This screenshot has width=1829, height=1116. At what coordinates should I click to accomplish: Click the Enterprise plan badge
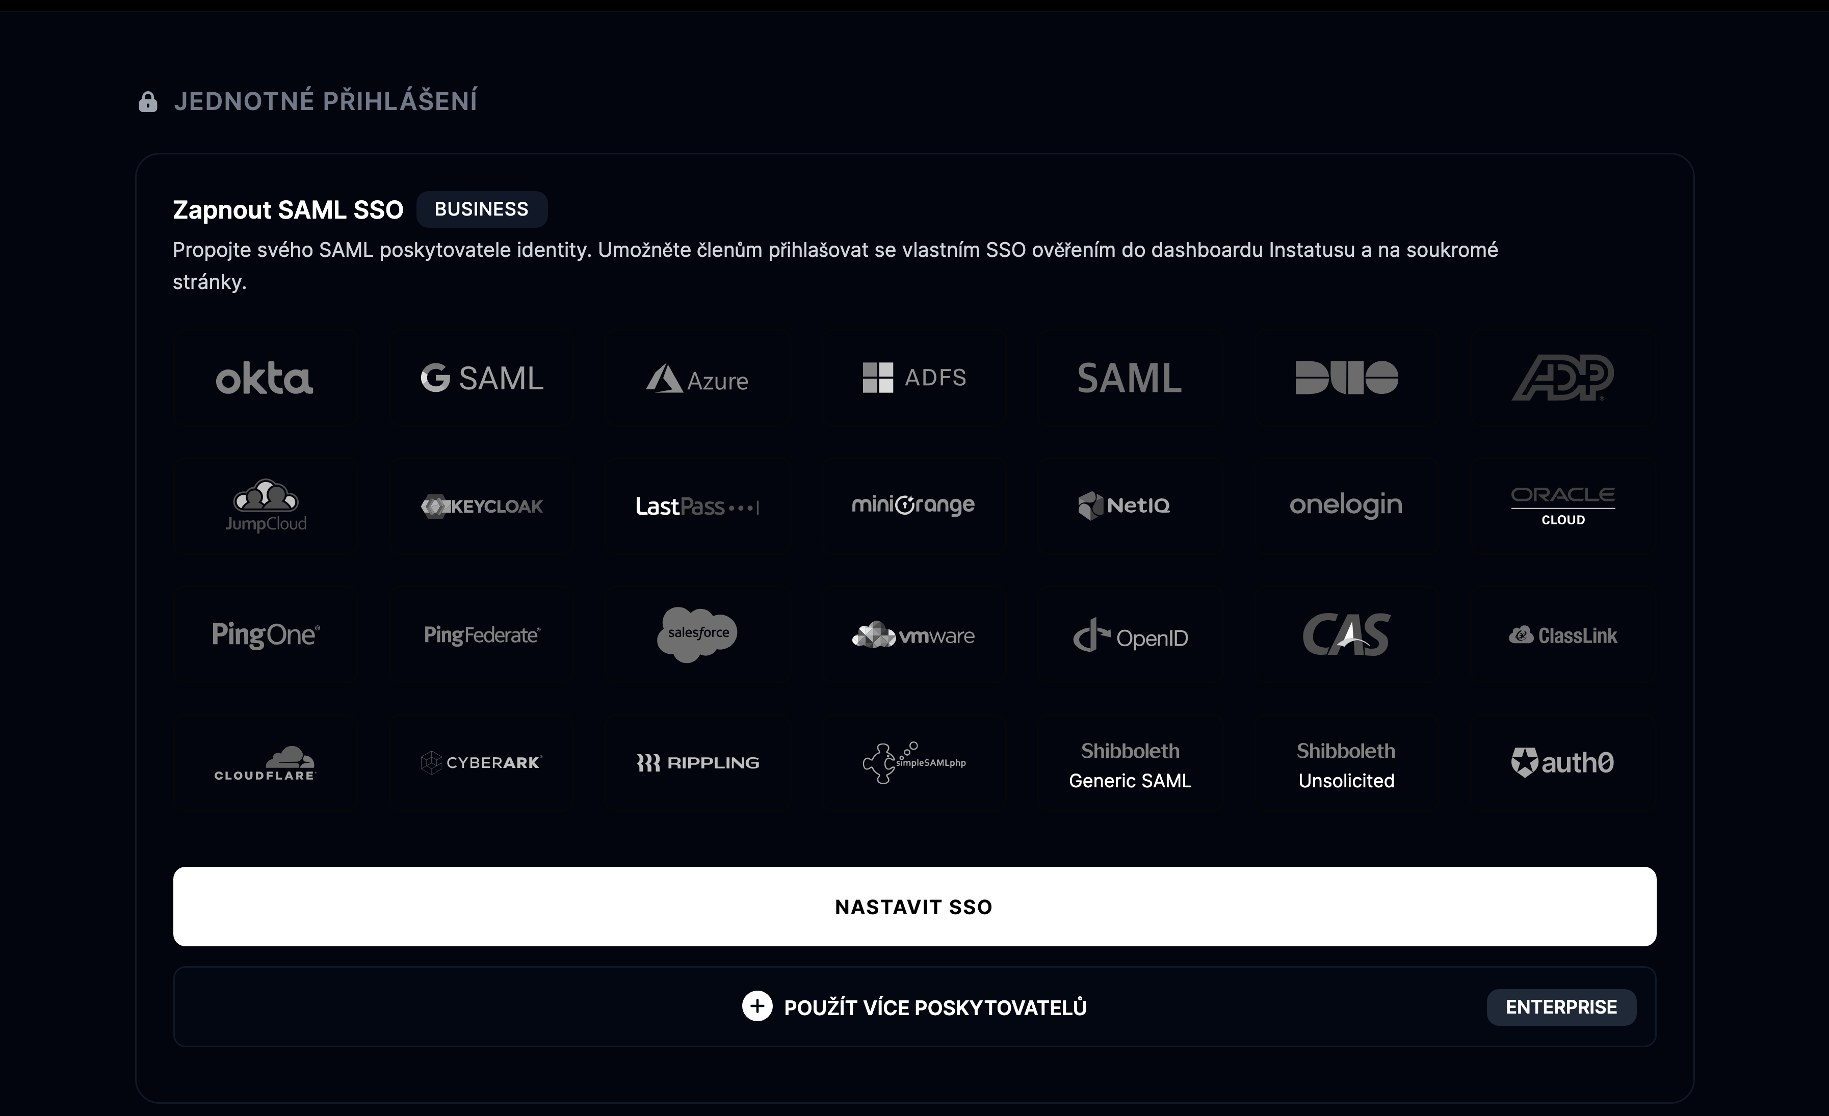pyautogui.click(x=1561, y=1007)
